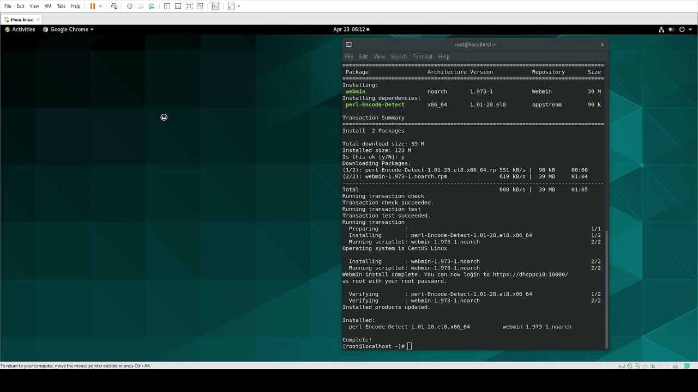Viewport: 698px width, 392px height.
Task: Click GNOME Activities button
Action: tap(20, 29)
